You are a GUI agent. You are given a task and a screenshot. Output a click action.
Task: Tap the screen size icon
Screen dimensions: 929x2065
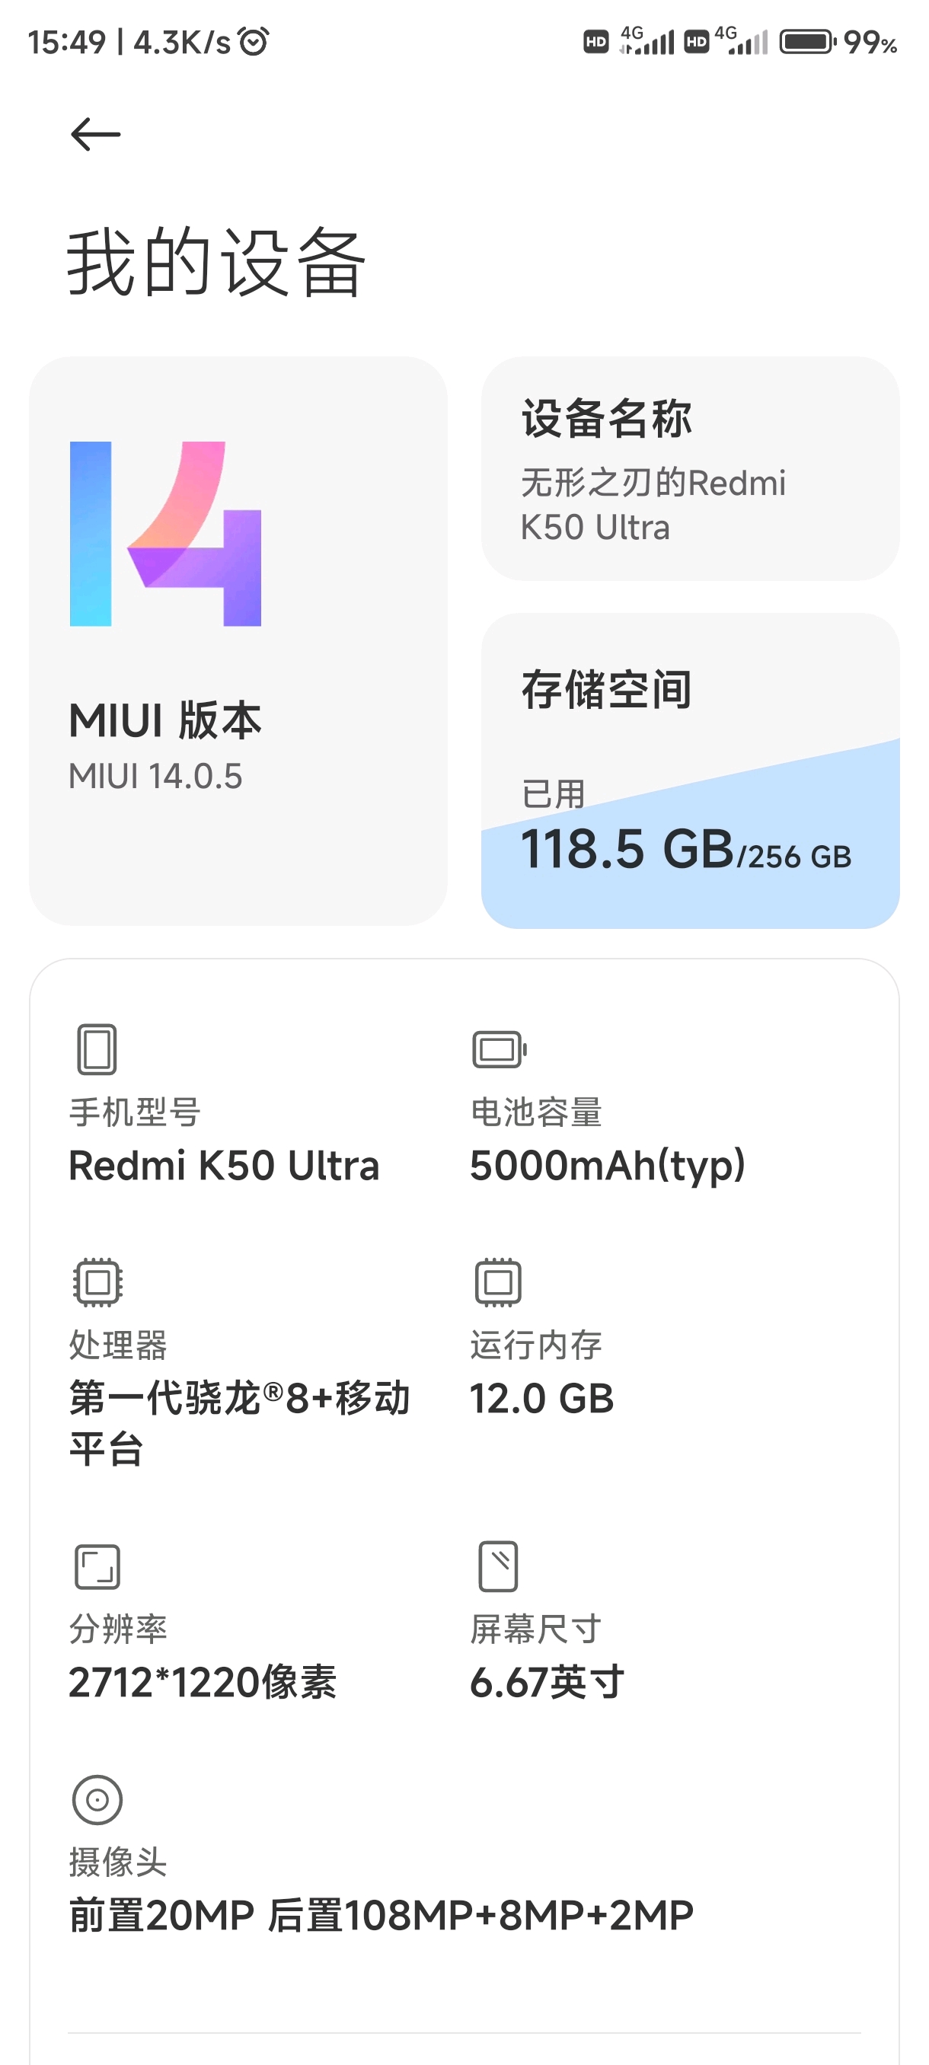498,1566
